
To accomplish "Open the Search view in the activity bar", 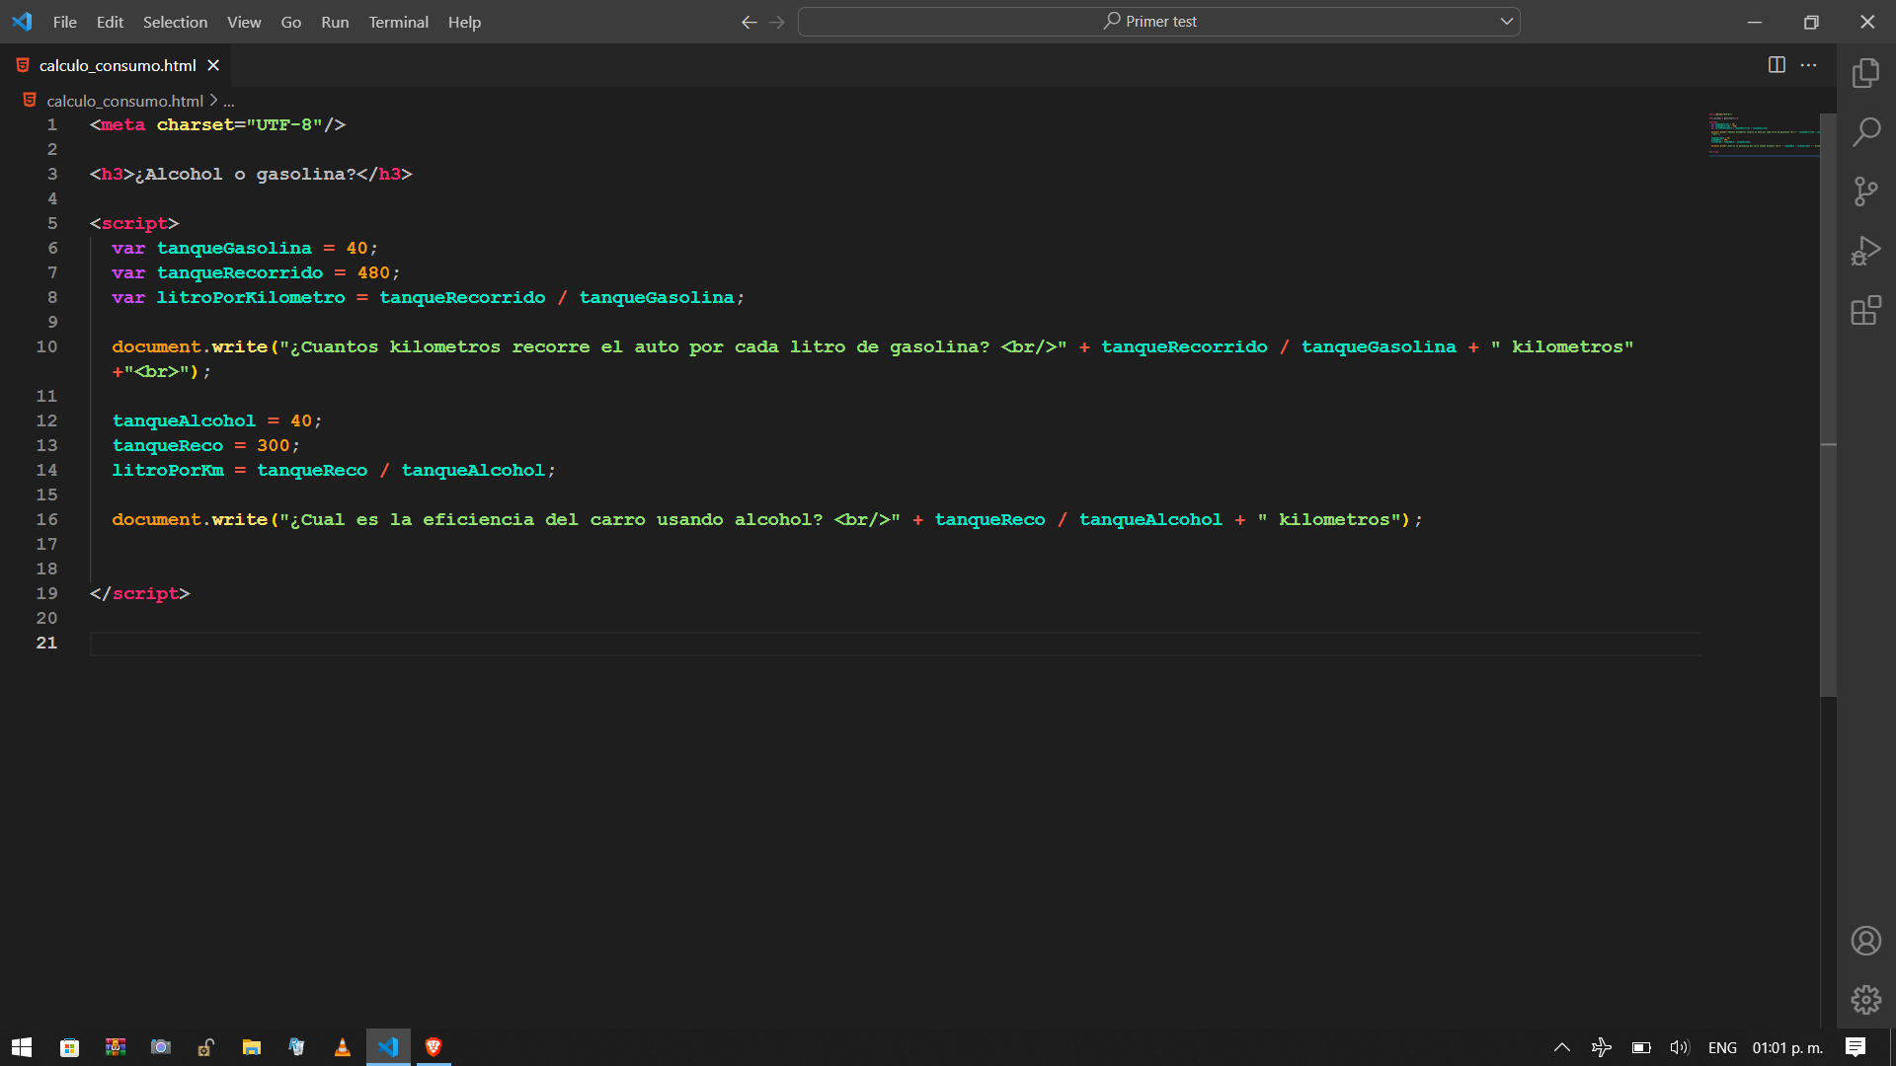I will [x=1865, y=132].
